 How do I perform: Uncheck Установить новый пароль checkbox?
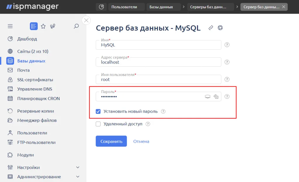pos(98,112)
